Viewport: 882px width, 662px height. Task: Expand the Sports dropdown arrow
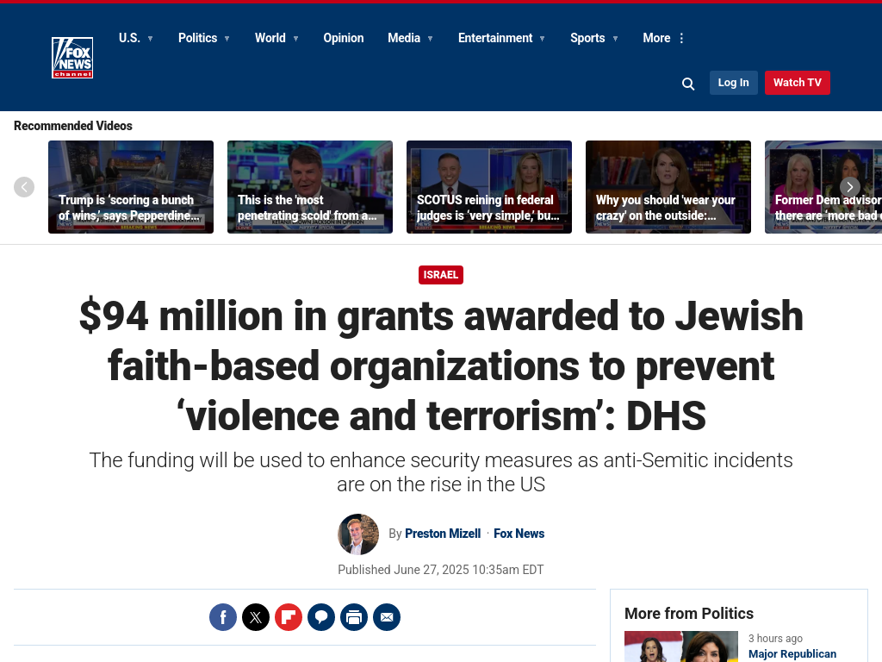[x=615, y=39]
